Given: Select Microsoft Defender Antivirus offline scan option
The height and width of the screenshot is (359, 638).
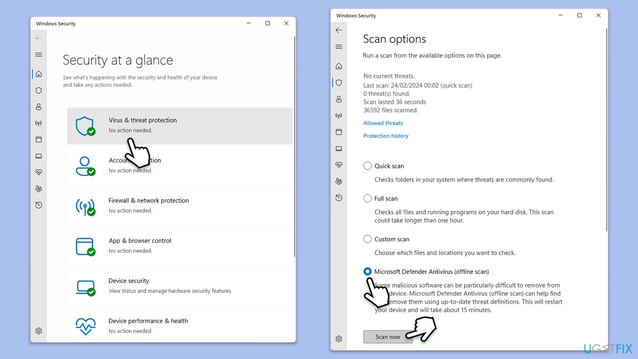Looking at the screenshot, I should (x=367, y=272).
